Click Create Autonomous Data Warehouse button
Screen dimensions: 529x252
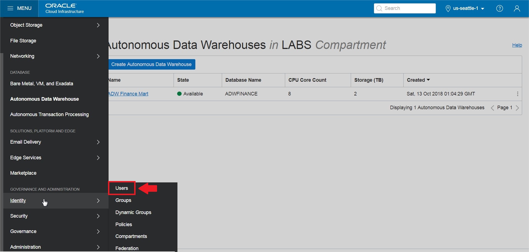click(x=152, y=64)
